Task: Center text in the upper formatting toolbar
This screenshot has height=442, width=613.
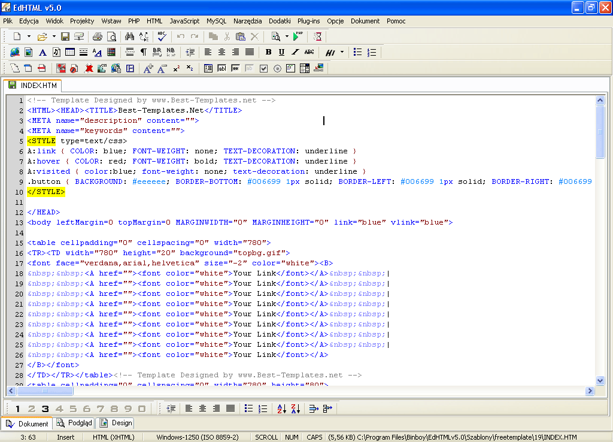Action: point(221,52)
